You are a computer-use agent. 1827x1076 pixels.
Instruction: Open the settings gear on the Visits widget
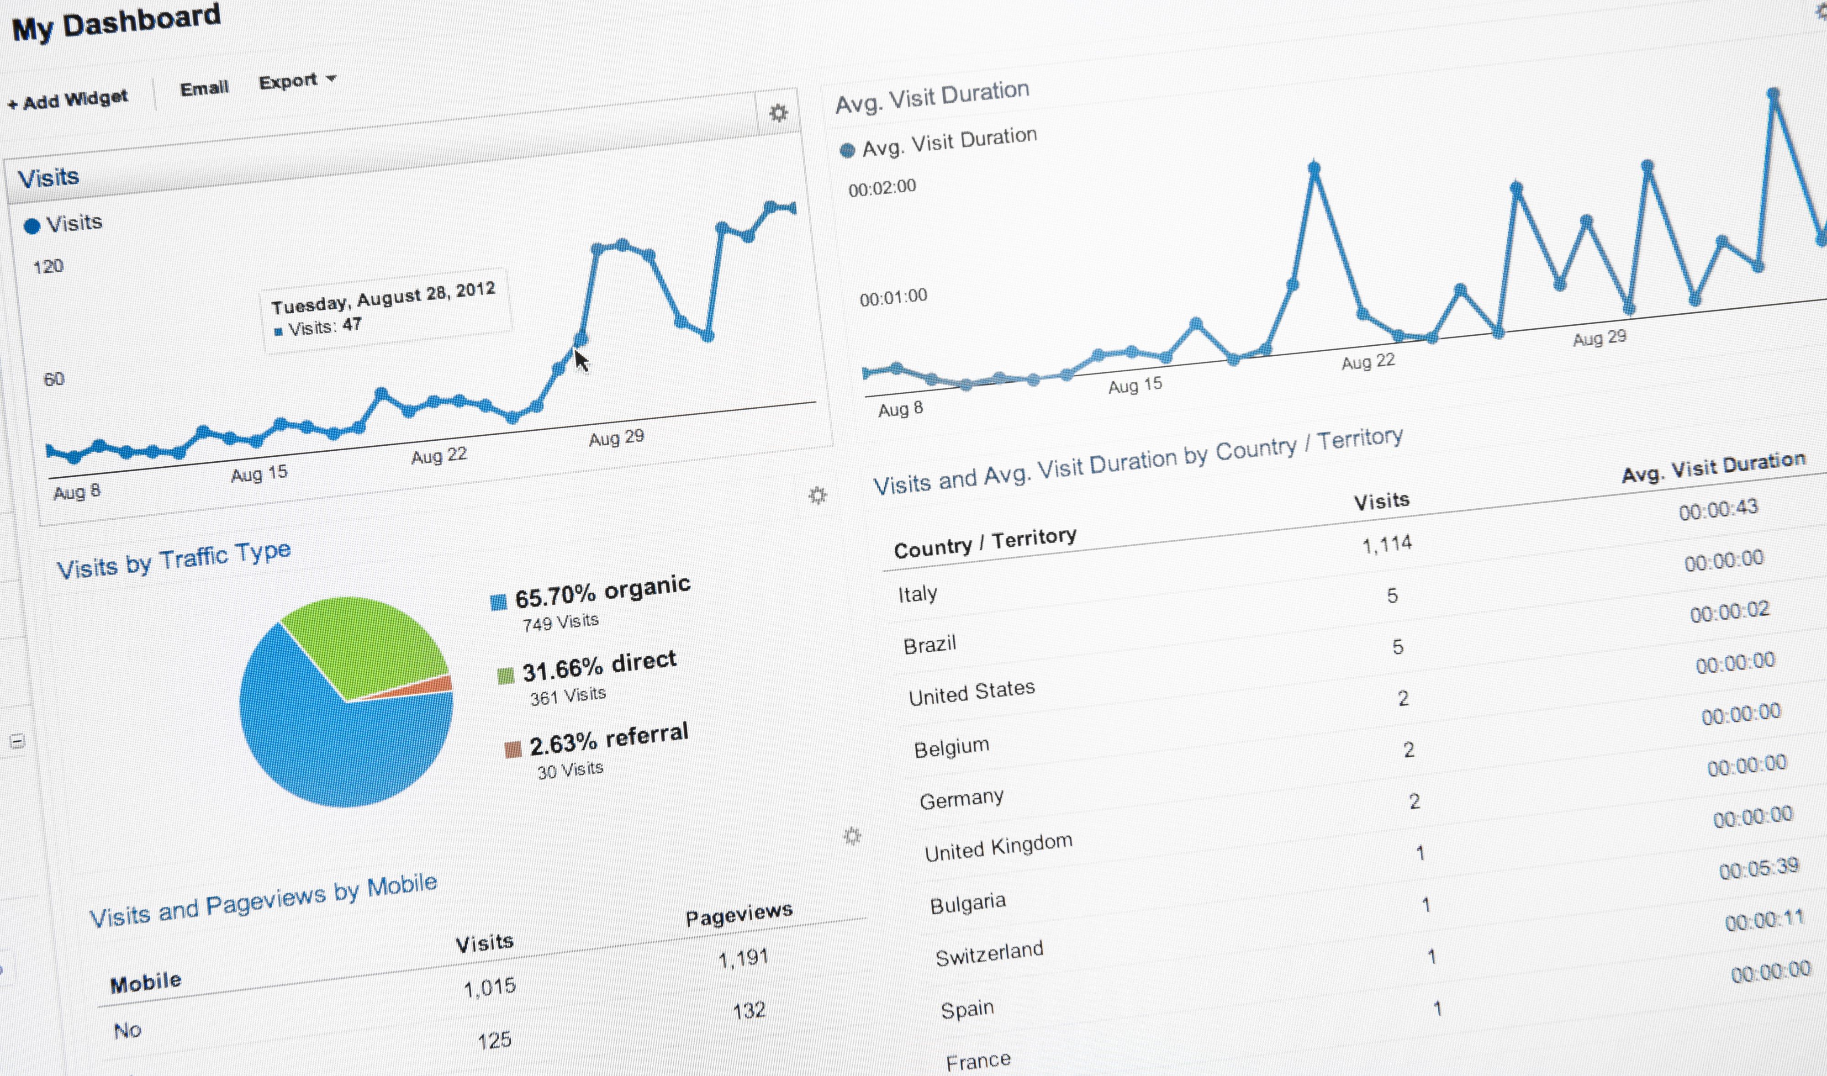pos(779,112)
